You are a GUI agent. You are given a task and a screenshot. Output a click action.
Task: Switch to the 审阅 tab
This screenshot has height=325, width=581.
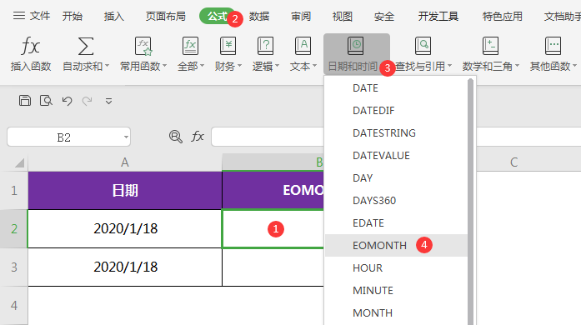pos(301,17)
